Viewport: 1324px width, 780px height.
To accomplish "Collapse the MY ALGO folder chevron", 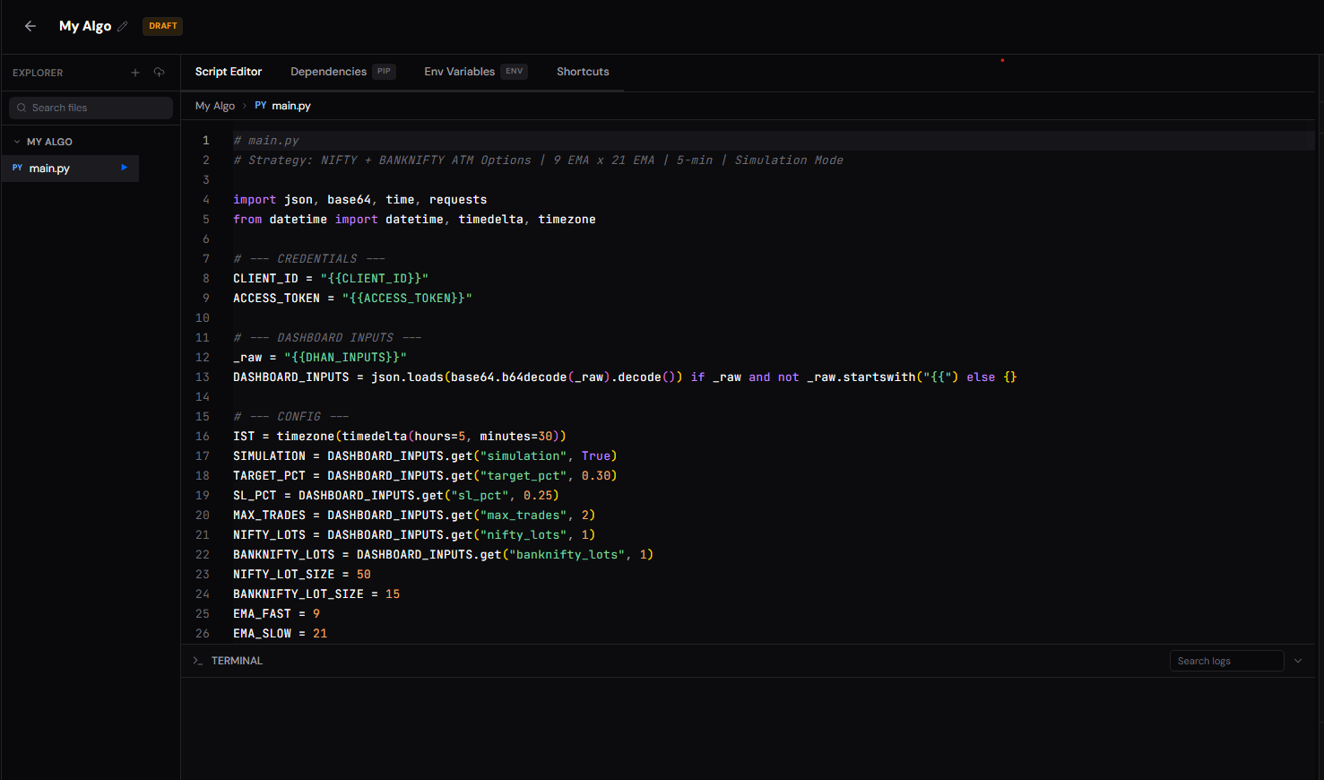I will (17, 142).
